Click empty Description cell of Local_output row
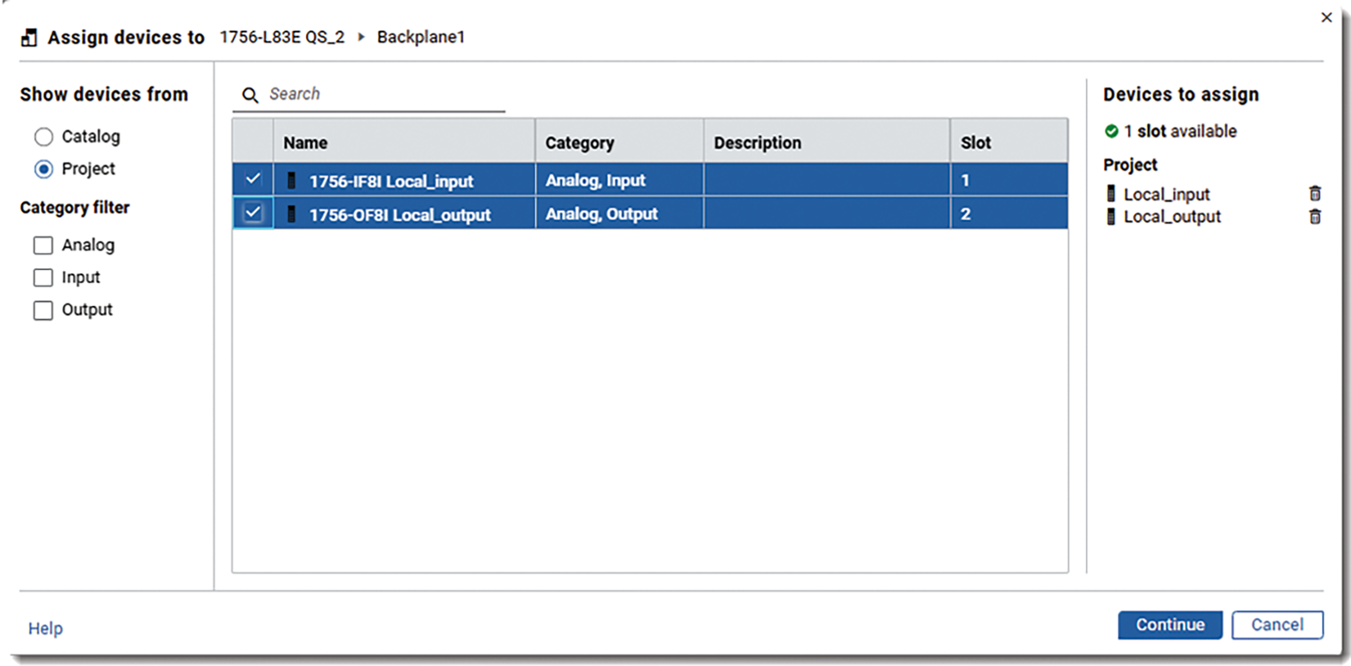 (827, 214)
